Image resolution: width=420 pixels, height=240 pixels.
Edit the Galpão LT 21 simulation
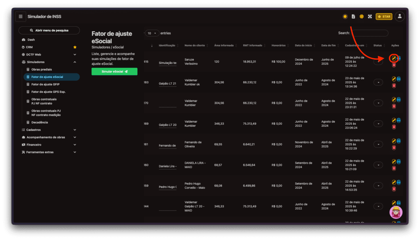click(394, 79)
